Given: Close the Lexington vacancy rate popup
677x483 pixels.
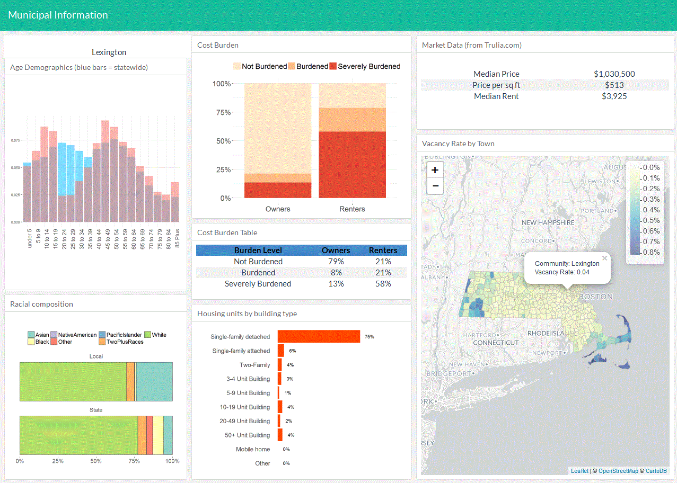Looking at the screenshot, I should coord(604,259).
